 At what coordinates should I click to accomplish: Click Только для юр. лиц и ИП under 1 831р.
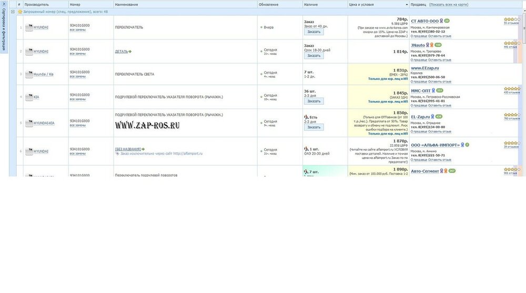[x=388, y=79]
